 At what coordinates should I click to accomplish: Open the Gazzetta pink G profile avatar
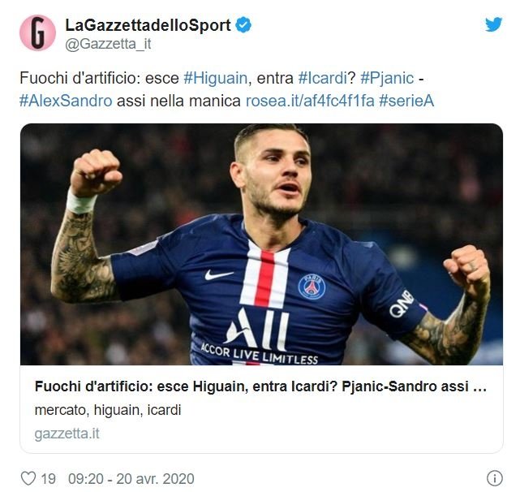click(37, 32)
